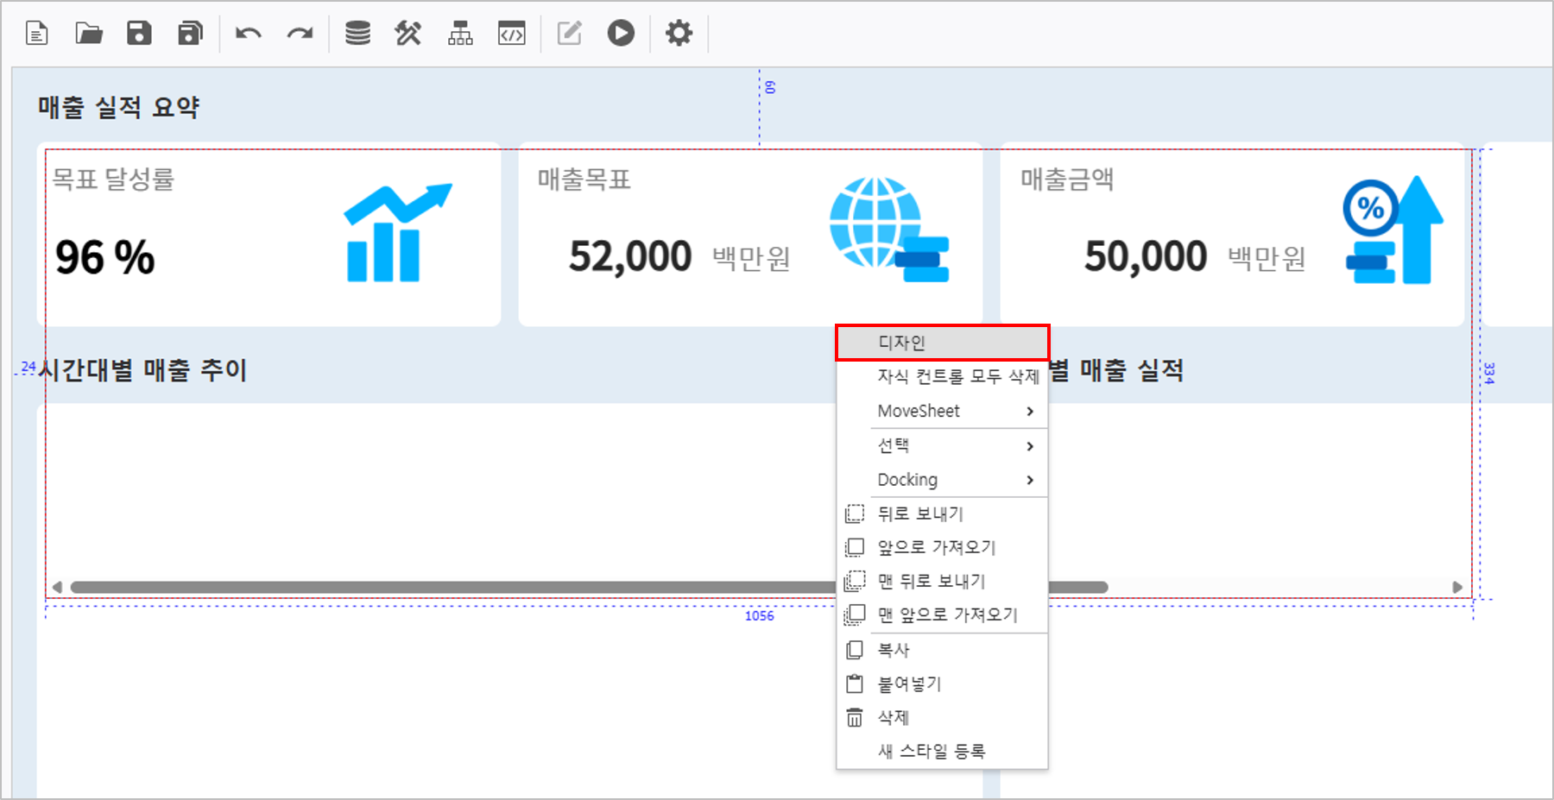
Task: Open the code script editor icon
Action: pyautogui.click(x=512, y=34)
